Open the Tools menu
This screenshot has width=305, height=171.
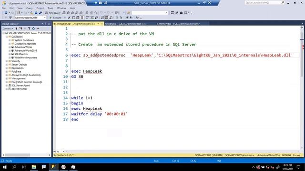pyautogui.click(x=51, y=8)
